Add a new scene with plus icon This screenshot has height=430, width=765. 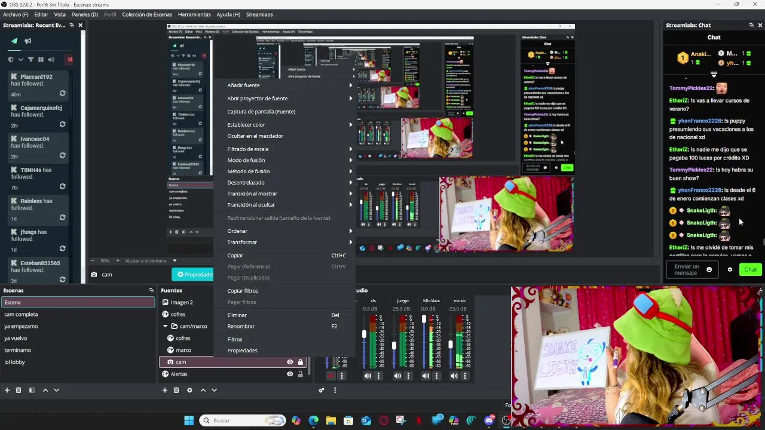click(x=7, y=390)
